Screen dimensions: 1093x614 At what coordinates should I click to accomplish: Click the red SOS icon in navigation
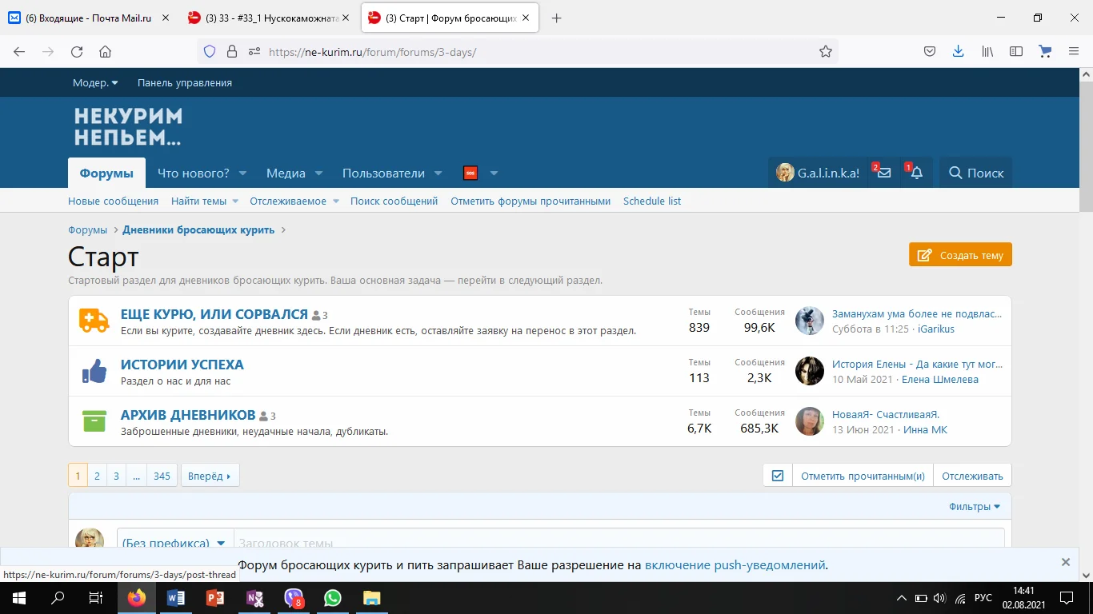[470, 173]
